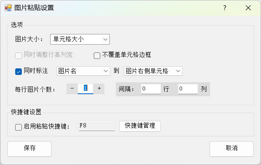This screenshot has height=165, width=261.
Task: Click the F8 shortcut key field
Action: click(97, 126)
